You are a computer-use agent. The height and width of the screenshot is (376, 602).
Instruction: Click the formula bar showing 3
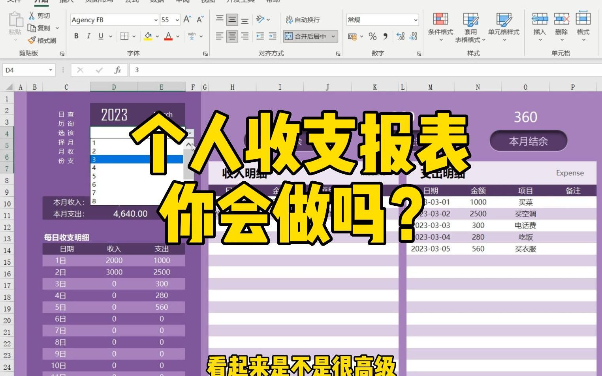365,70
